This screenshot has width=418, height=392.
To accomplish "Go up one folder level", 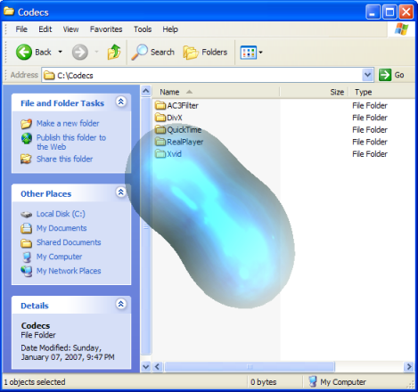I will click(114, 52).
